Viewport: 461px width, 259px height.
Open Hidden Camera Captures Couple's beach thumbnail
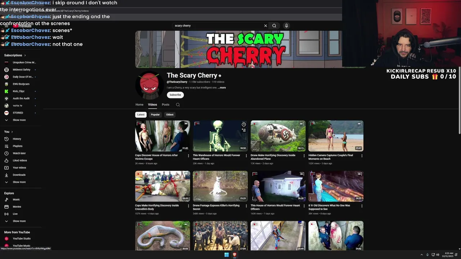336,136
